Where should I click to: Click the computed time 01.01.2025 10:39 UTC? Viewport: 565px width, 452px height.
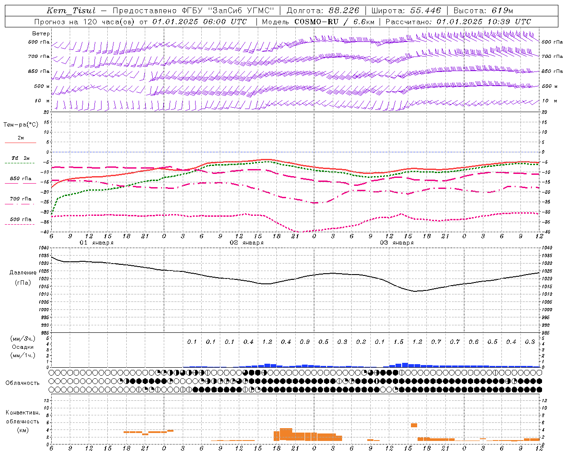point(484,22)
